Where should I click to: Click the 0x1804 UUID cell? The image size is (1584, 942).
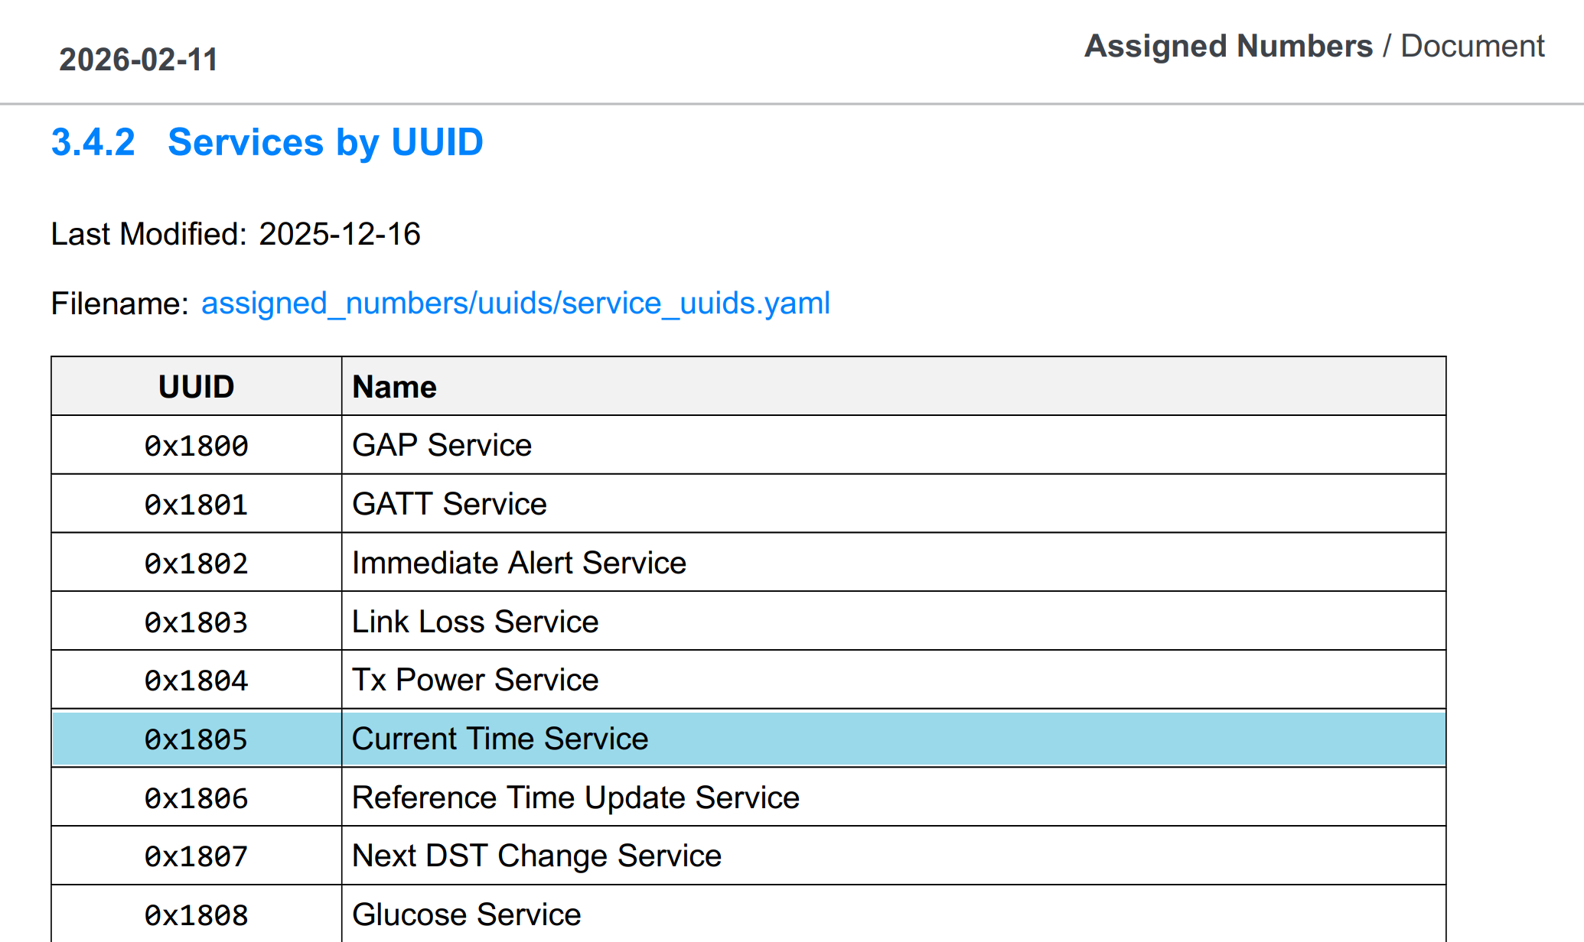tap(196, 681)
